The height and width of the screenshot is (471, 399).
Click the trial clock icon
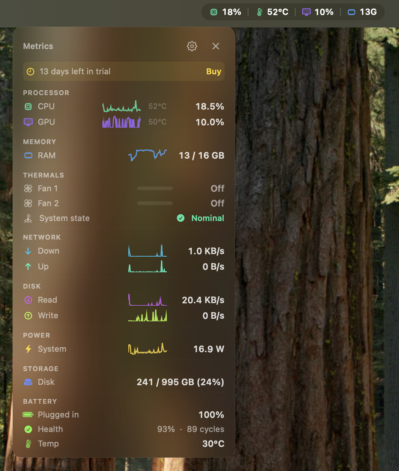[x=31, y=71]
